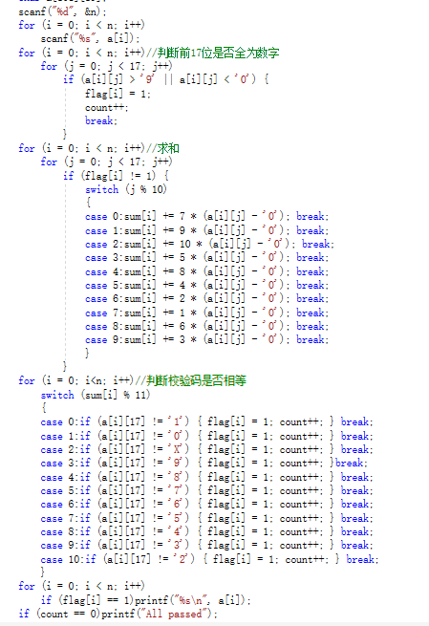Click the scanf("%s", a[i]) line
Viewport: 429px width, 626px height.
[90, 39]
